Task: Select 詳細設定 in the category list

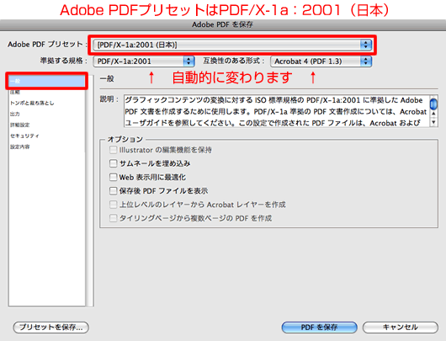Action: click(46, 125)
